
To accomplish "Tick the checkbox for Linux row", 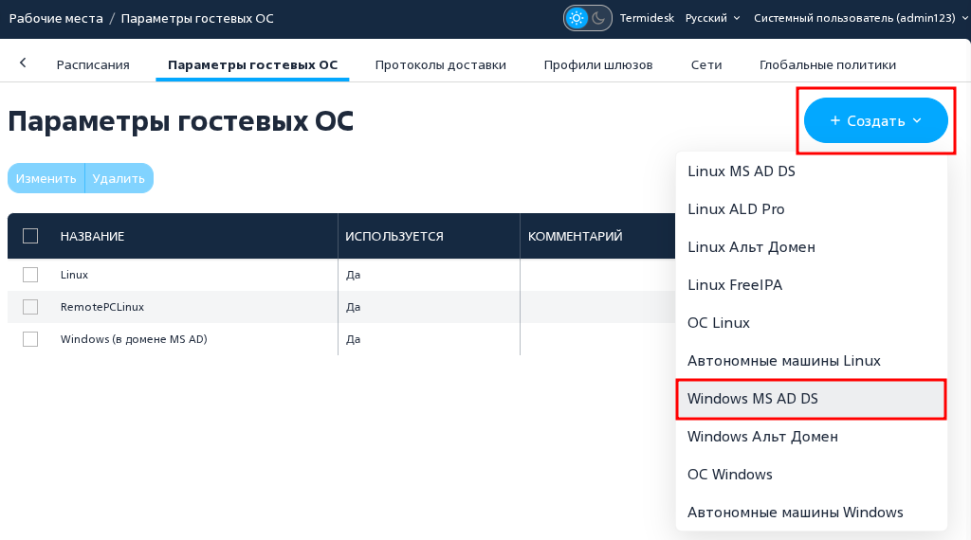I will pyautogui.click(x=30, y=275).
